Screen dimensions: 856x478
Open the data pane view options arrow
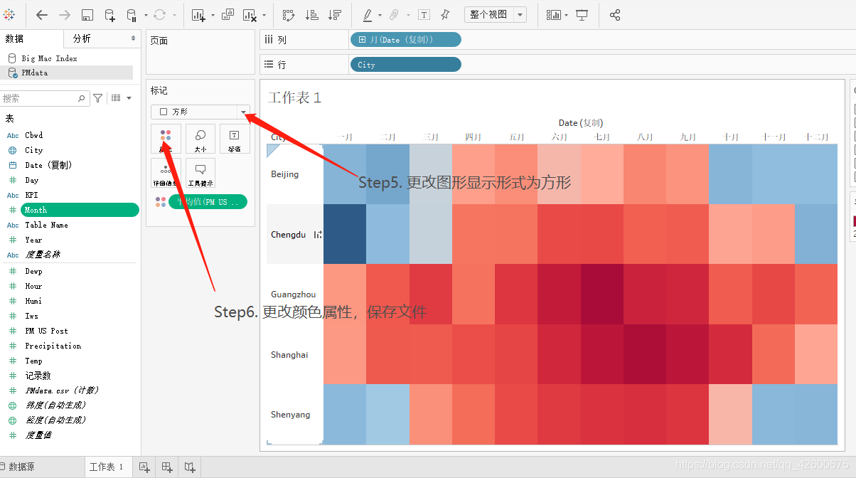click(x=129, y=98)
